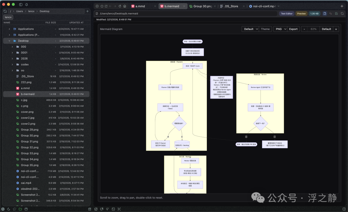Open the terminal icon in the bottom bar
348x212 pixels.
pyautogui.click(x=113, y=209)
